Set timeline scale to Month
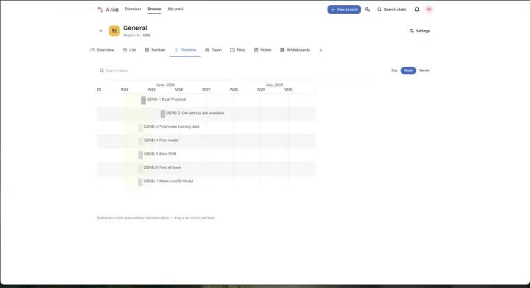The height and width of the screenshot is (288, 530). [x=424, y=71]
